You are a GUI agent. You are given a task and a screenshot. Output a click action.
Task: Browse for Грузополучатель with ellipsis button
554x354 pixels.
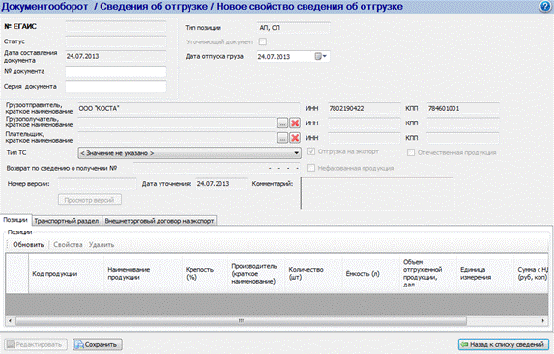[282, 123]
